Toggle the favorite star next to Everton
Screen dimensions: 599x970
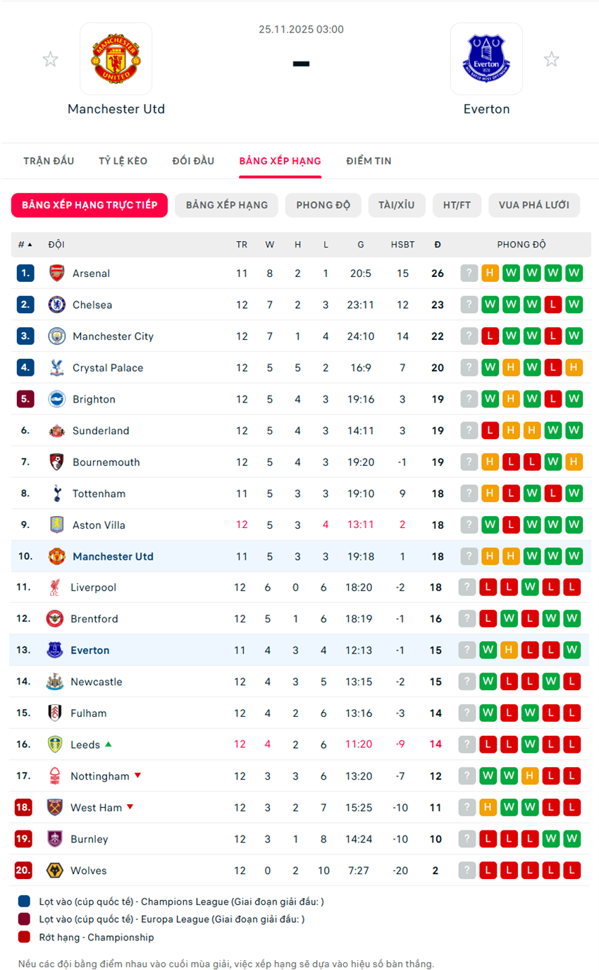[551, 59]
